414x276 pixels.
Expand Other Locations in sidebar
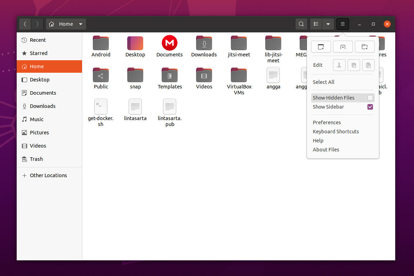[48, 175]
